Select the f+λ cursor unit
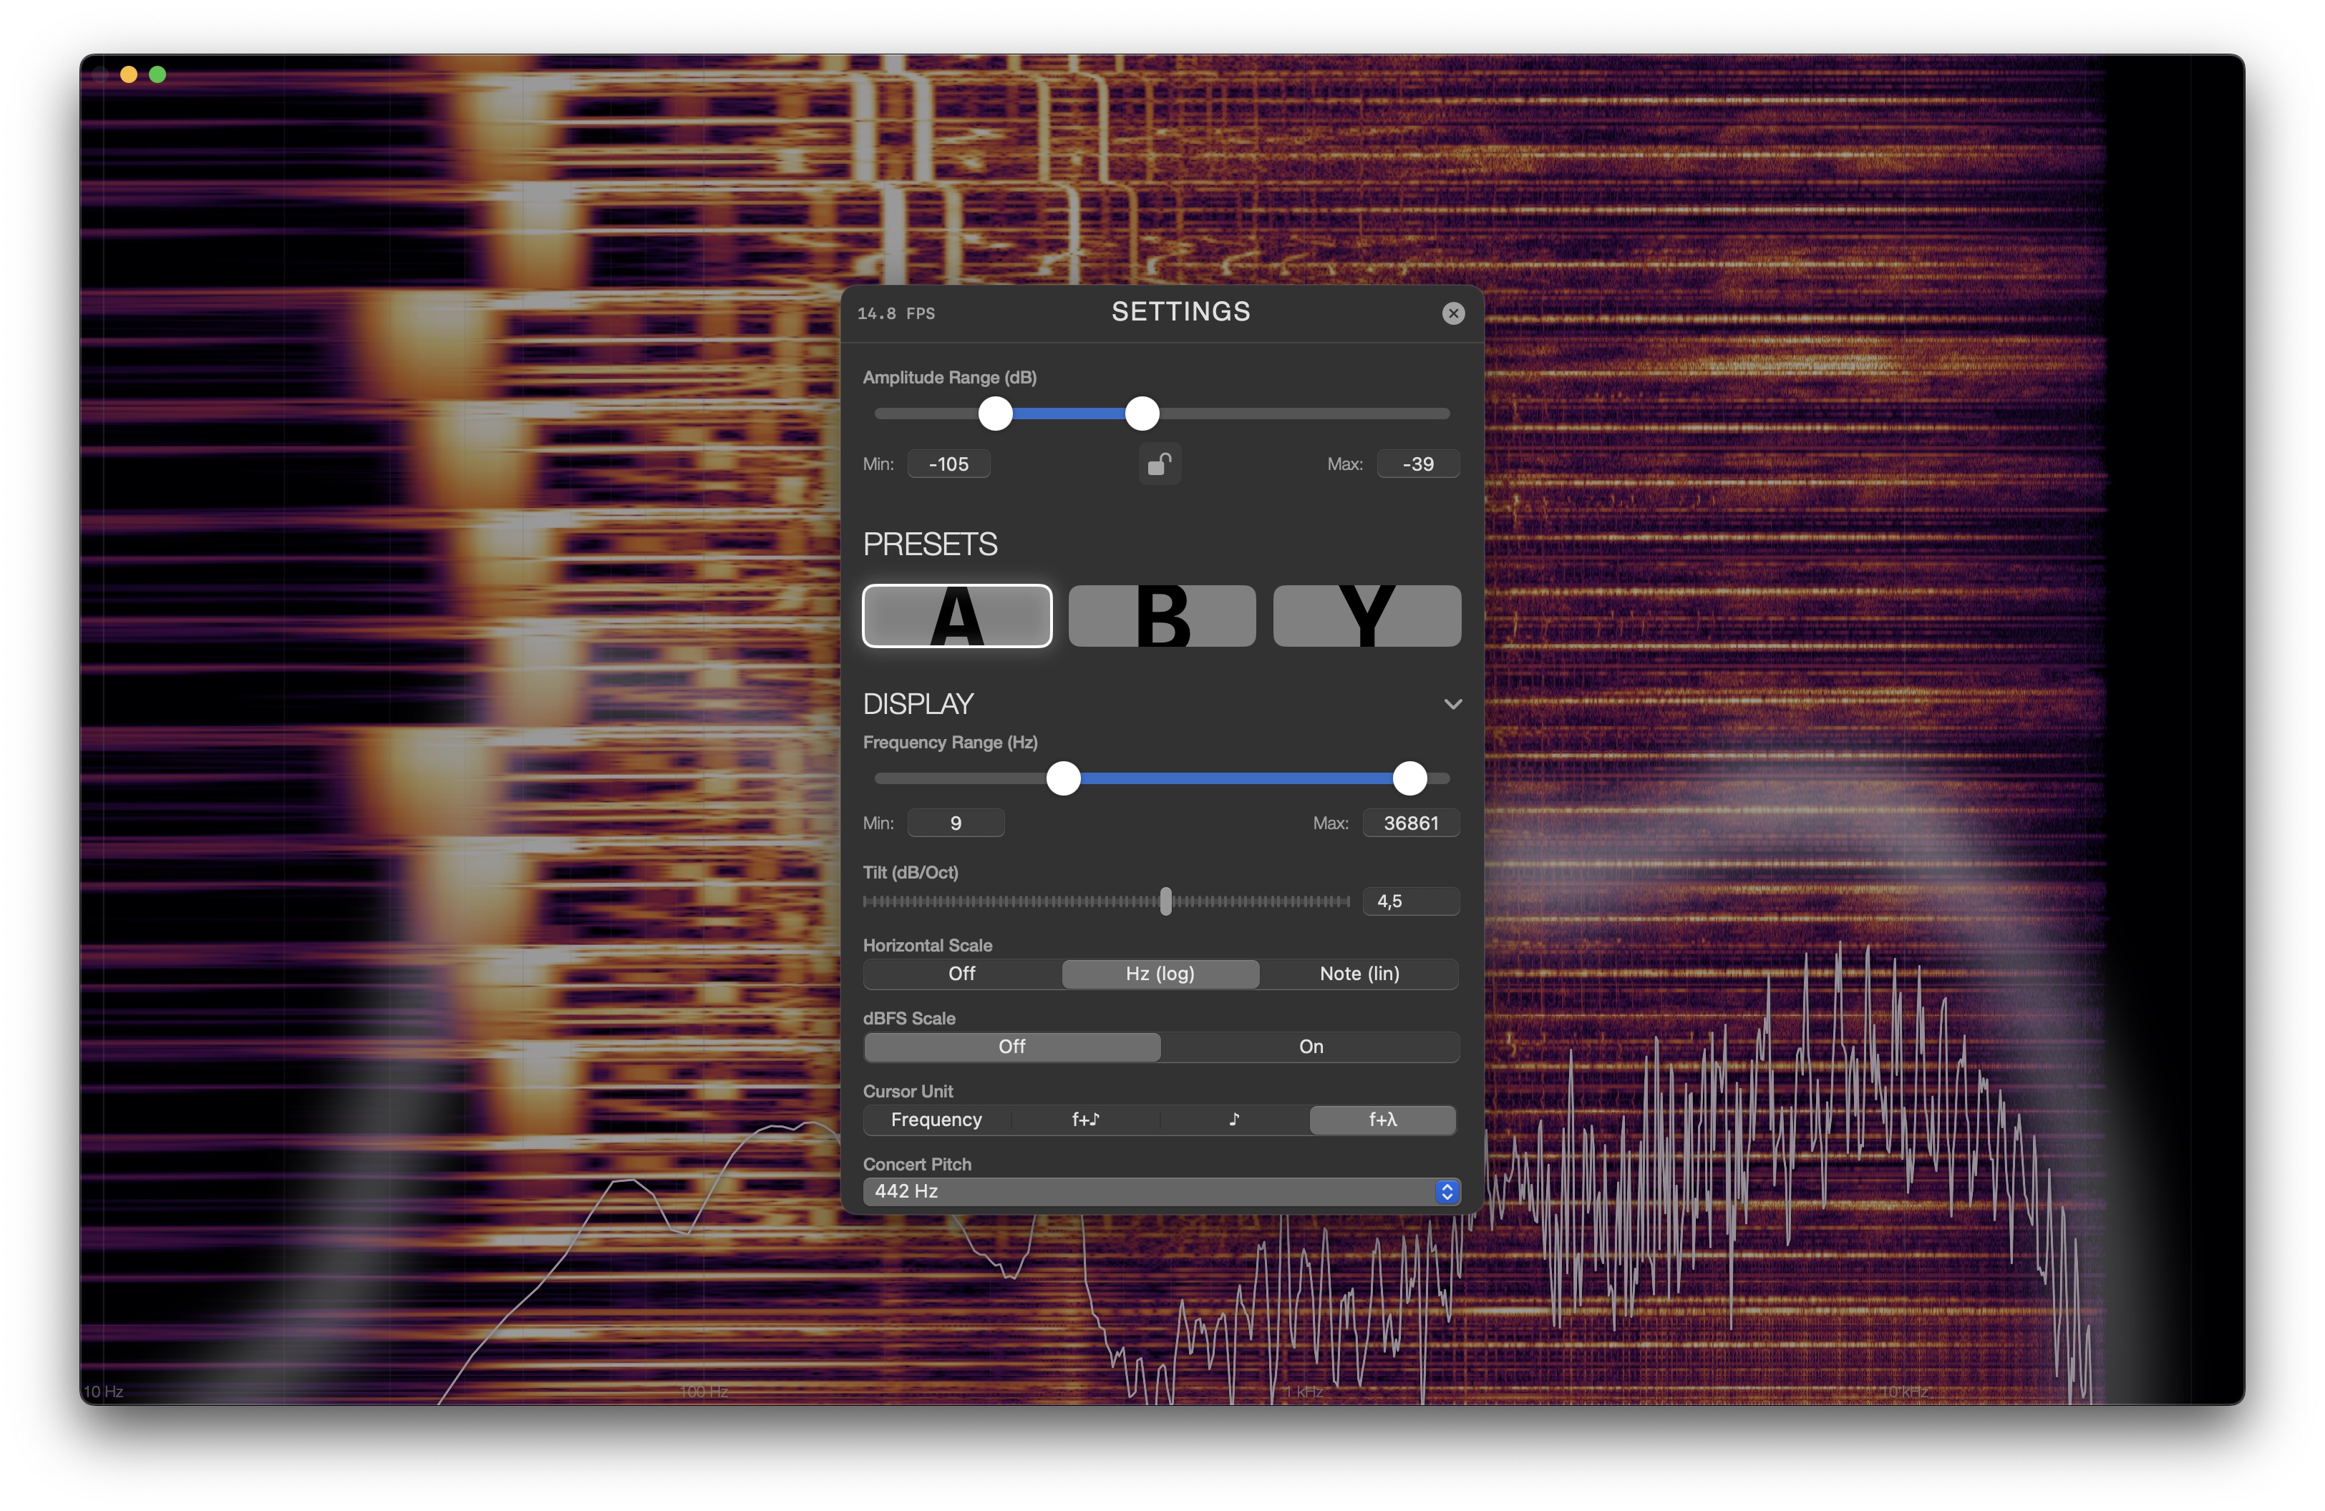 coord(1382,1120)
